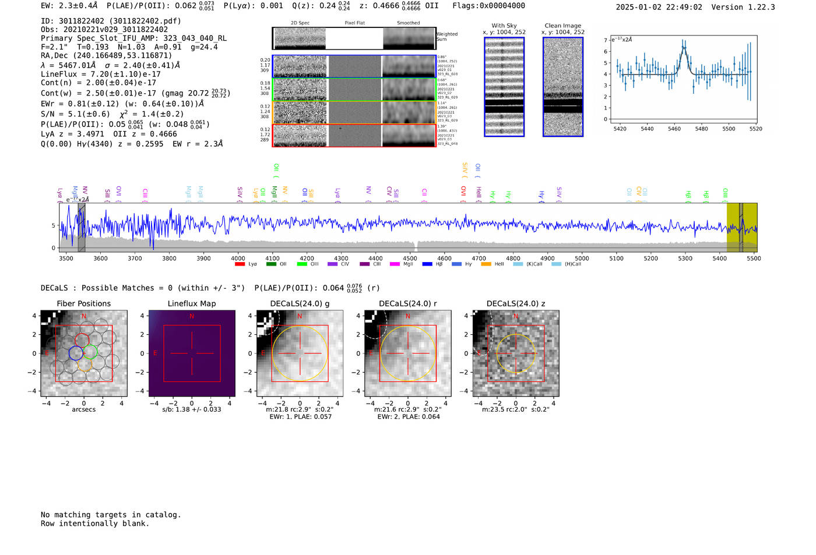
Task: Click the timestamp '2025-01-02 22:49:02'
Action: 659,7
